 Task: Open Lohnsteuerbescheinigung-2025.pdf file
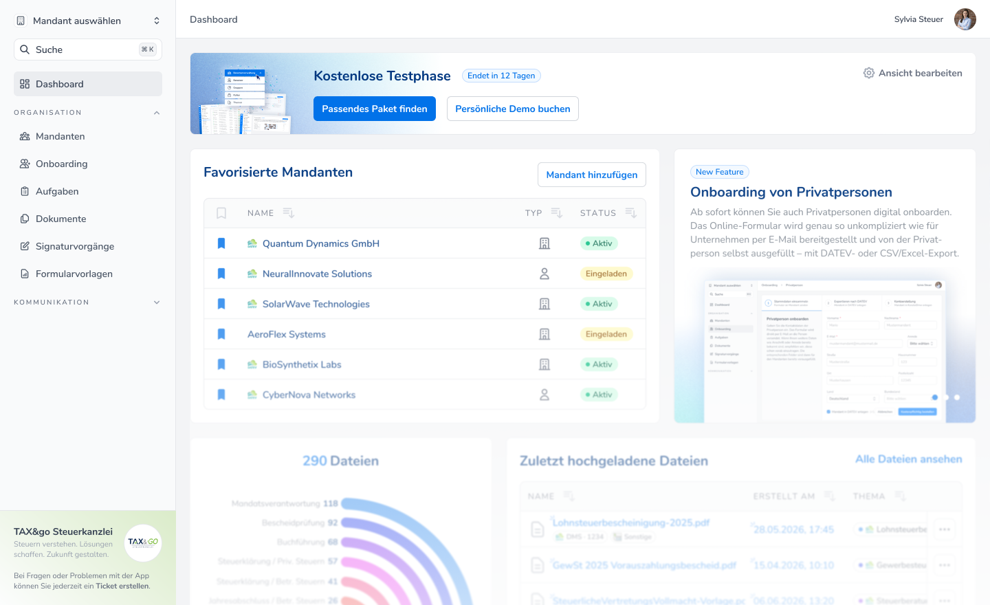(631, 523)
